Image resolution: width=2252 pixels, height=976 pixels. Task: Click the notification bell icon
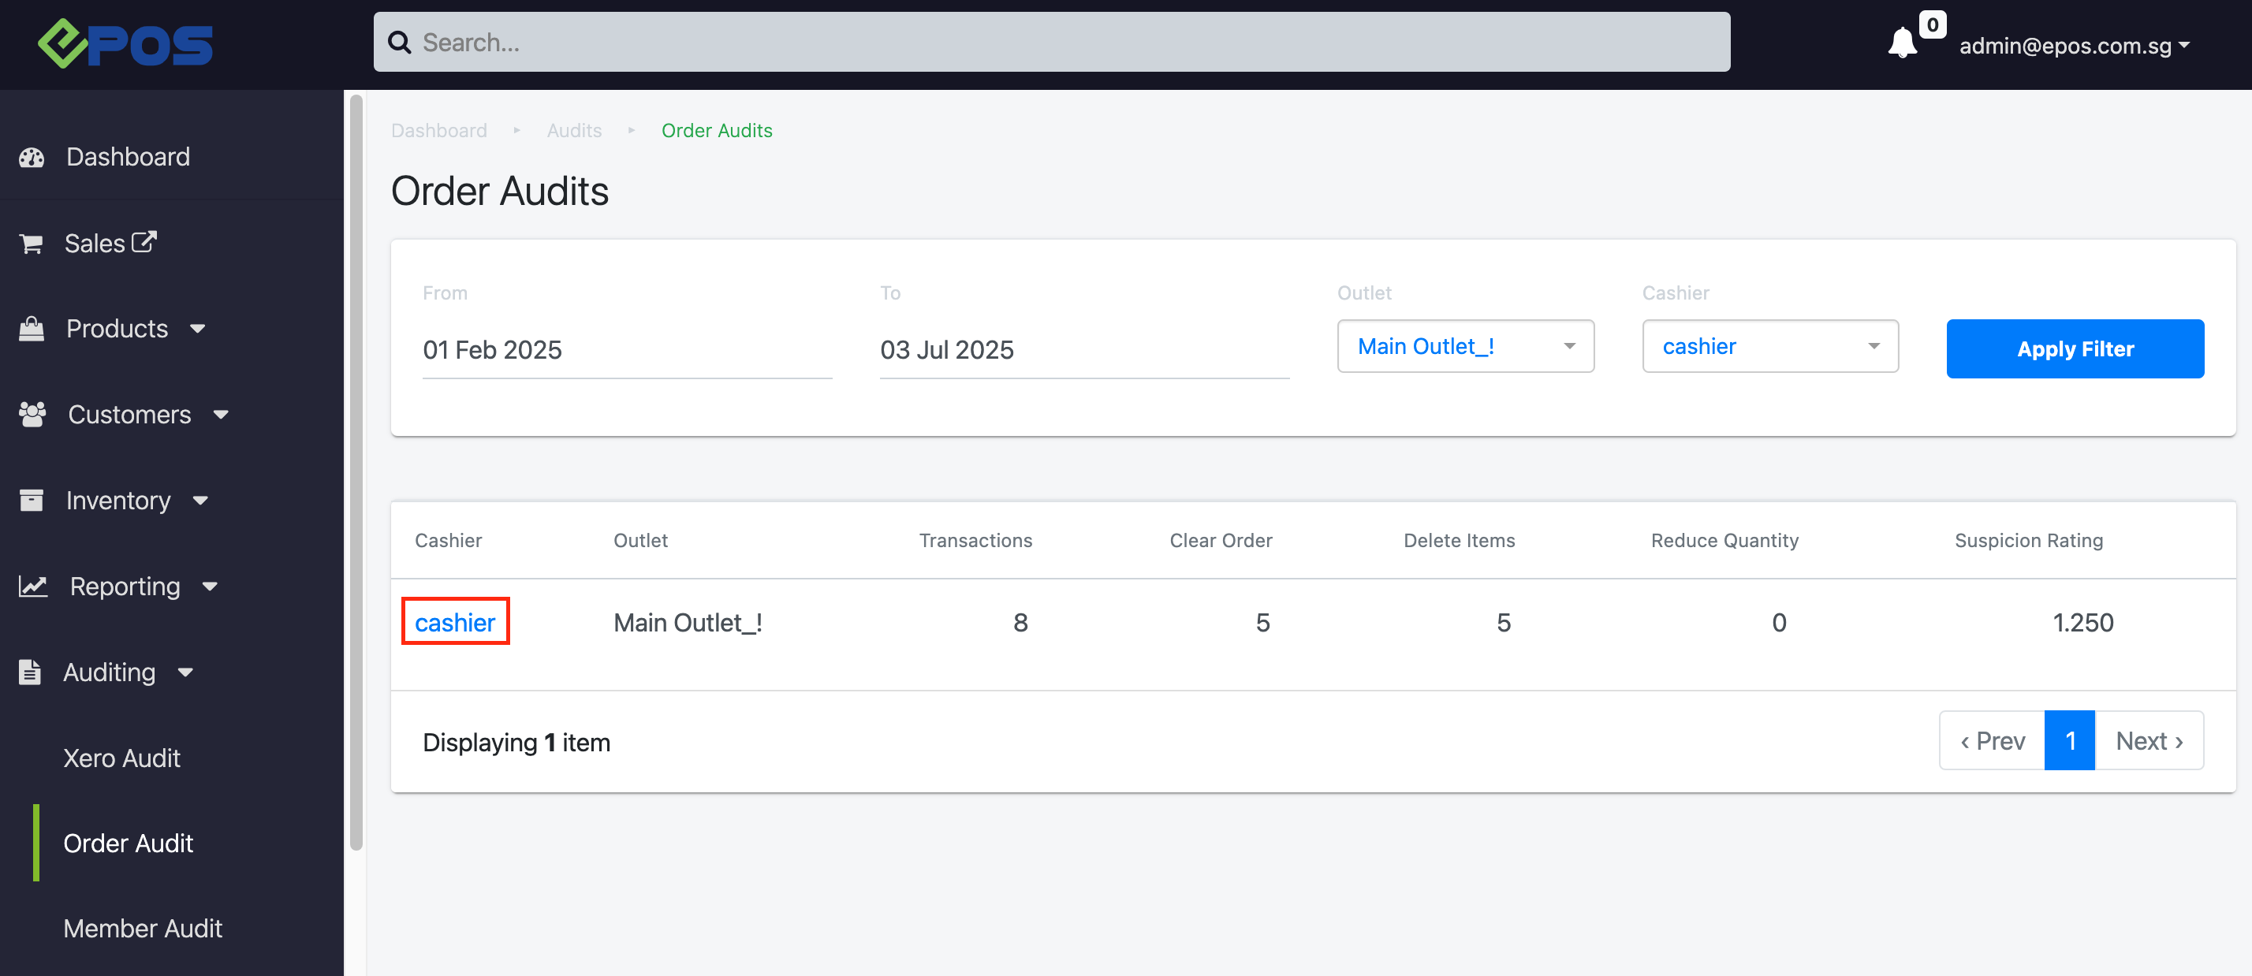1901,43
